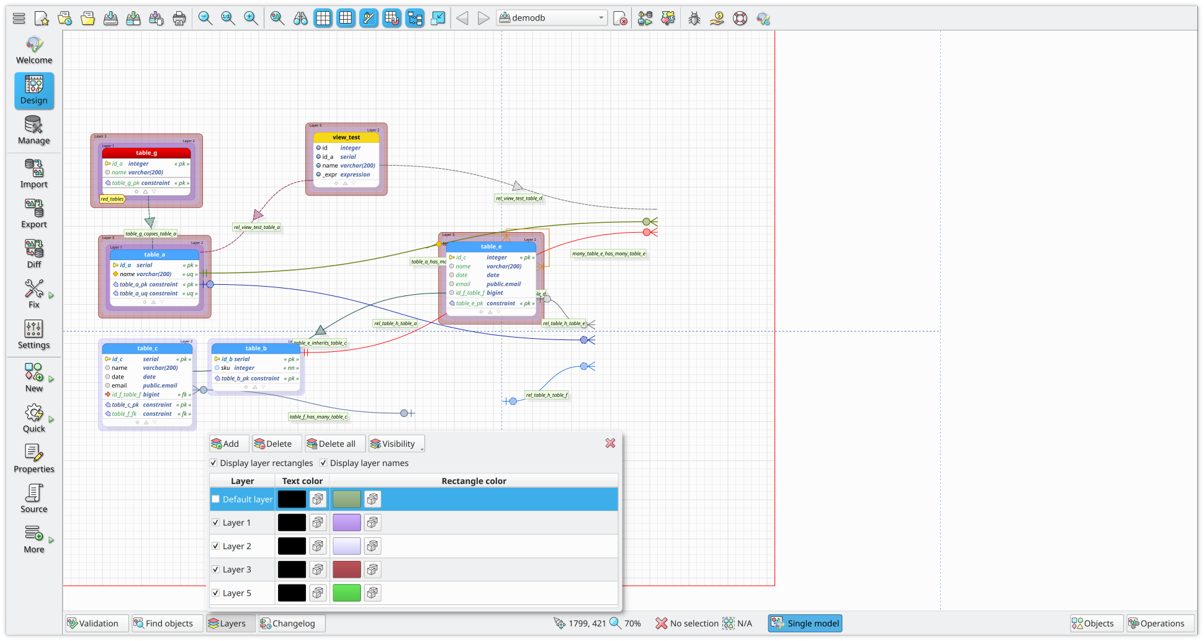1204x641 pixels.
Task: Click the Save As toolbar icon
Action: [133, 18]
